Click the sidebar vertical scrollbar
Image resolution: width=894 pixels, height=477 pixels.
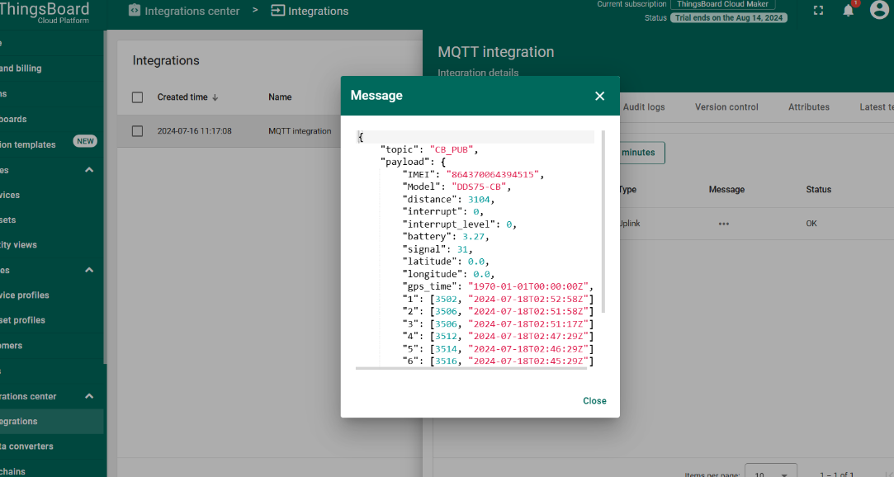pos(105,196)
